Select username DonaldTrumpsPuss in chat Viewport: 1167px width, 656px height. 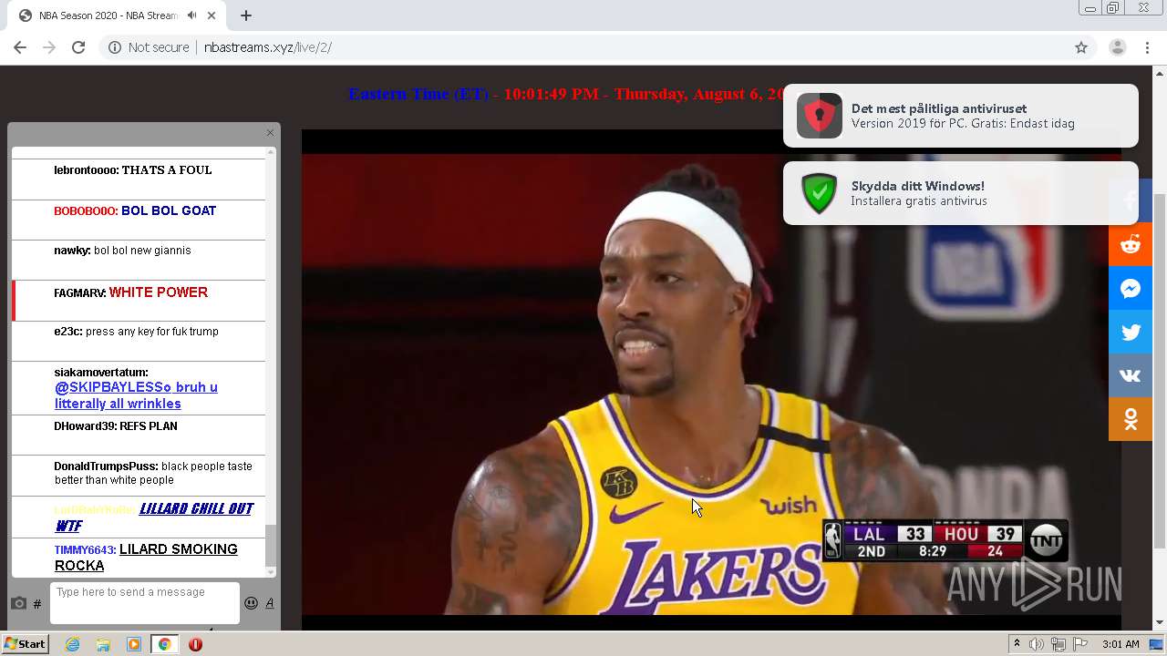click(106, 466)
